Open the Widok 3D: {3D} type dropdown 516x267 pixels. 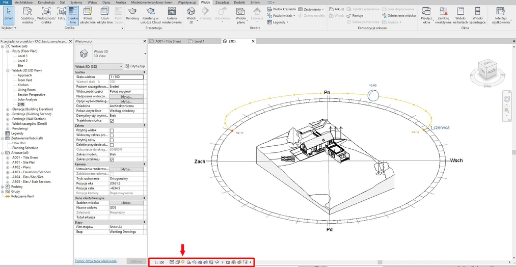point(121,66)
